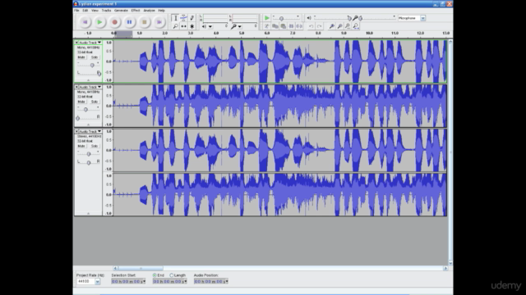Open the View menu
This screenshot has width=526, height=295.
(x=95, y=11)
